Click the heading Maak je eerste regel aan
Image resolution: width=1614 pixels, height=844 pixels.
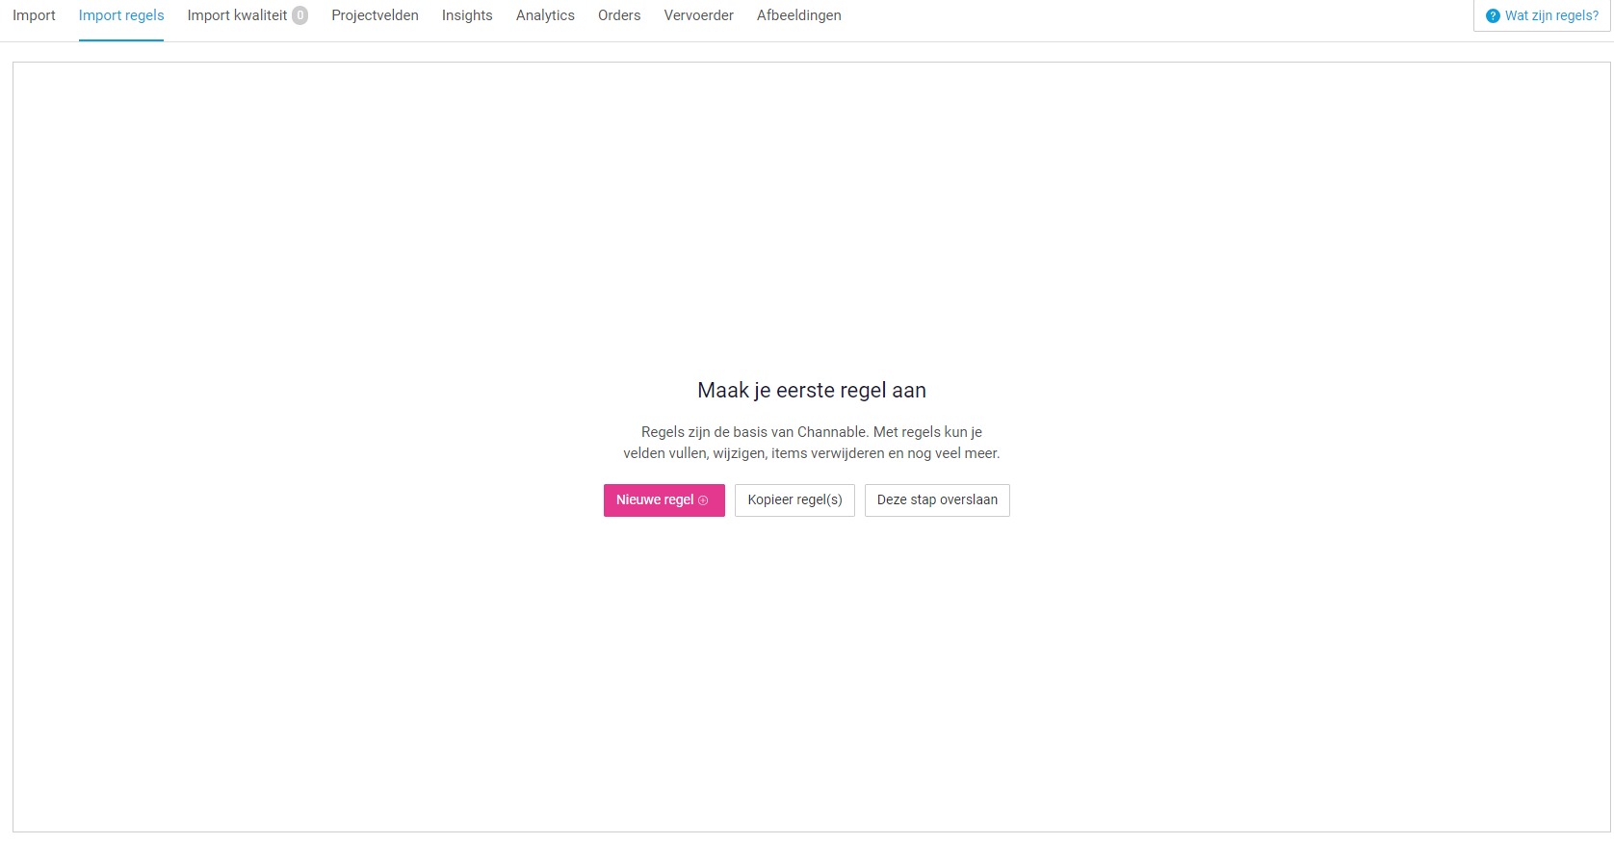[x=812, y=391]
